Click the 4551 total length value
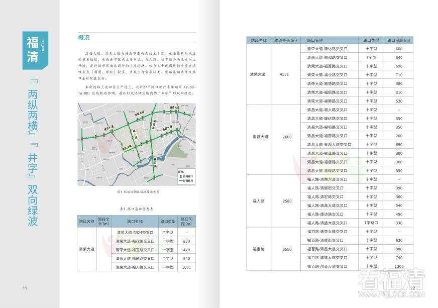Screen dimensions: 438x308 tap(284, 74)
